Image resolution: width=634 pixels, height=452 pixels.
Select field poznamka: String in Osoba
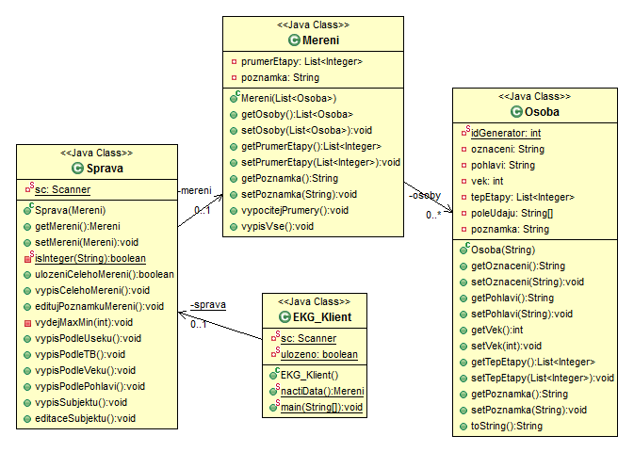[x=510, y=229]
